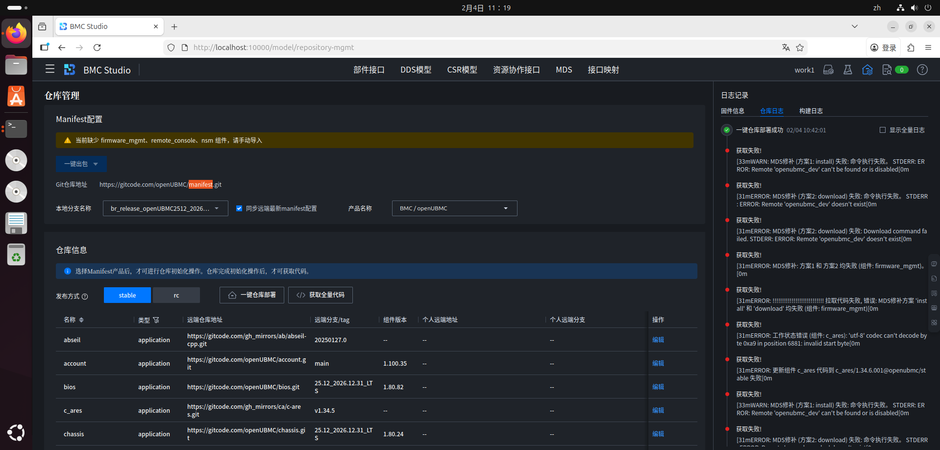Click the 一键仓库部署 button

tap(252, 295)
